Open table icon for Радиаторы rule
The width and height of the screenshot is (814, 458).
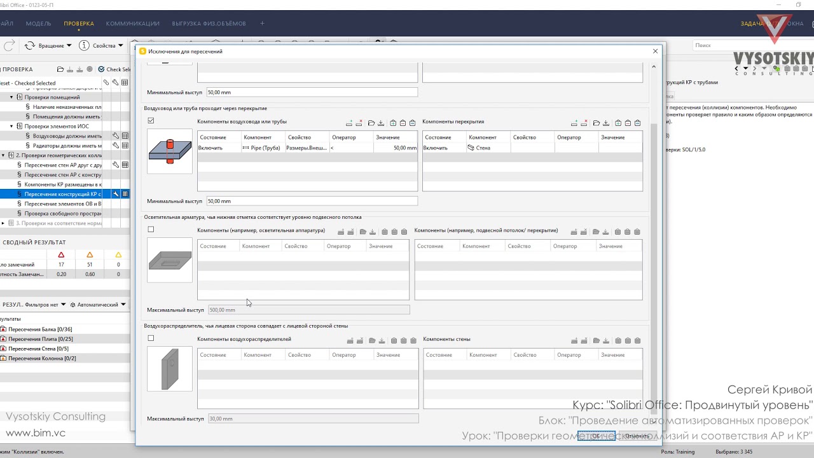(x=125, y=146)
